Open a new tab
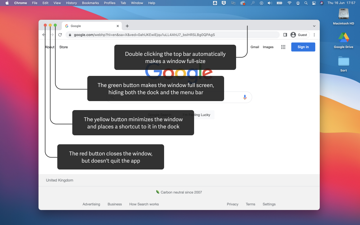Screen dimensions: 360x225 pos(127,26)
